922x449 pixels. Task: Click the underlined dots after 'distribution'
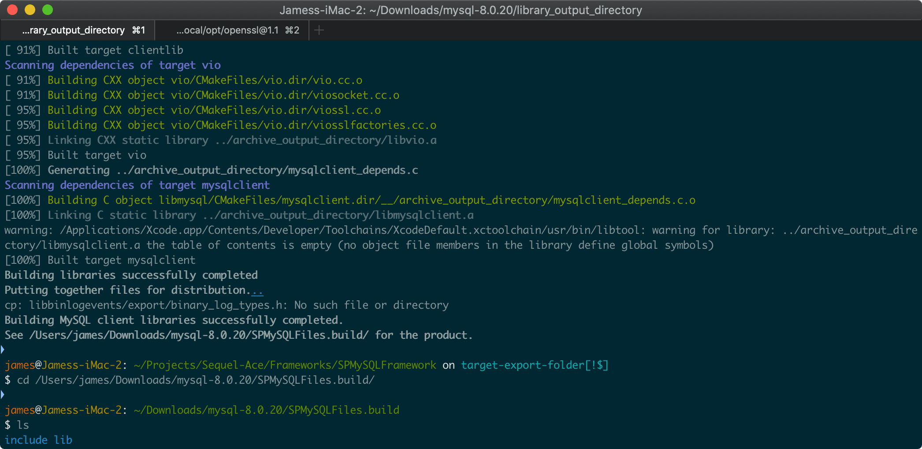[x=257, y=290]
